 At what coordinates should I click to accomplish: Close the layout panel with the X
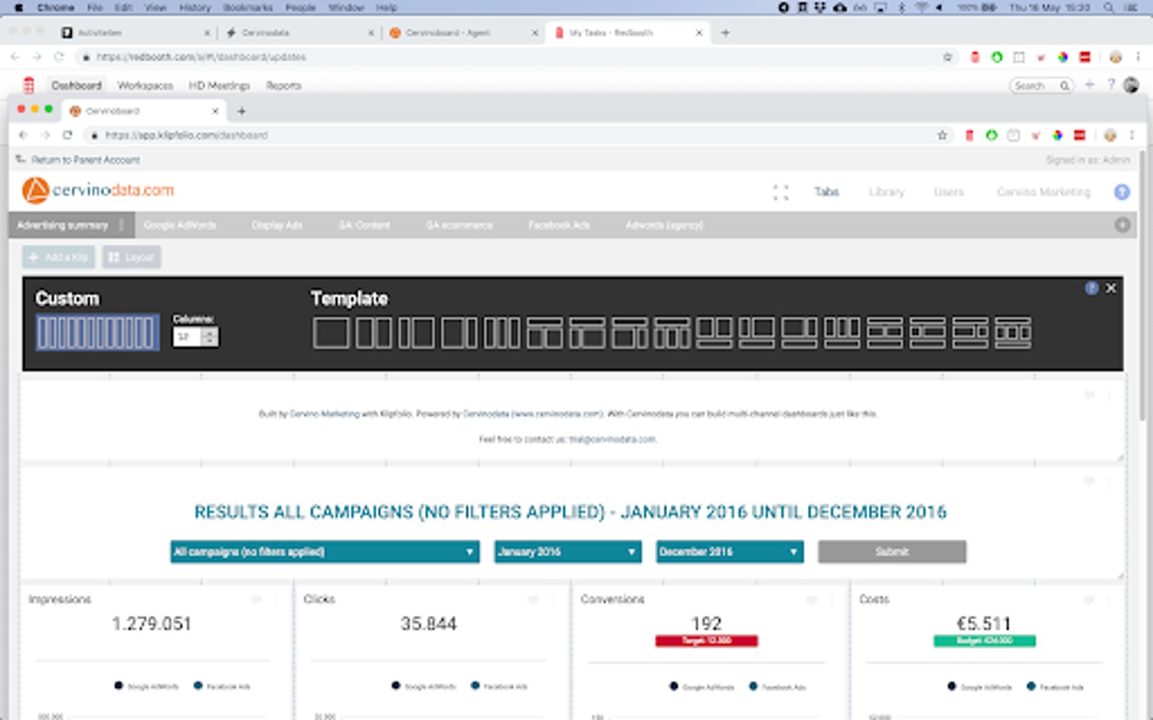(x=1111, y=288)
